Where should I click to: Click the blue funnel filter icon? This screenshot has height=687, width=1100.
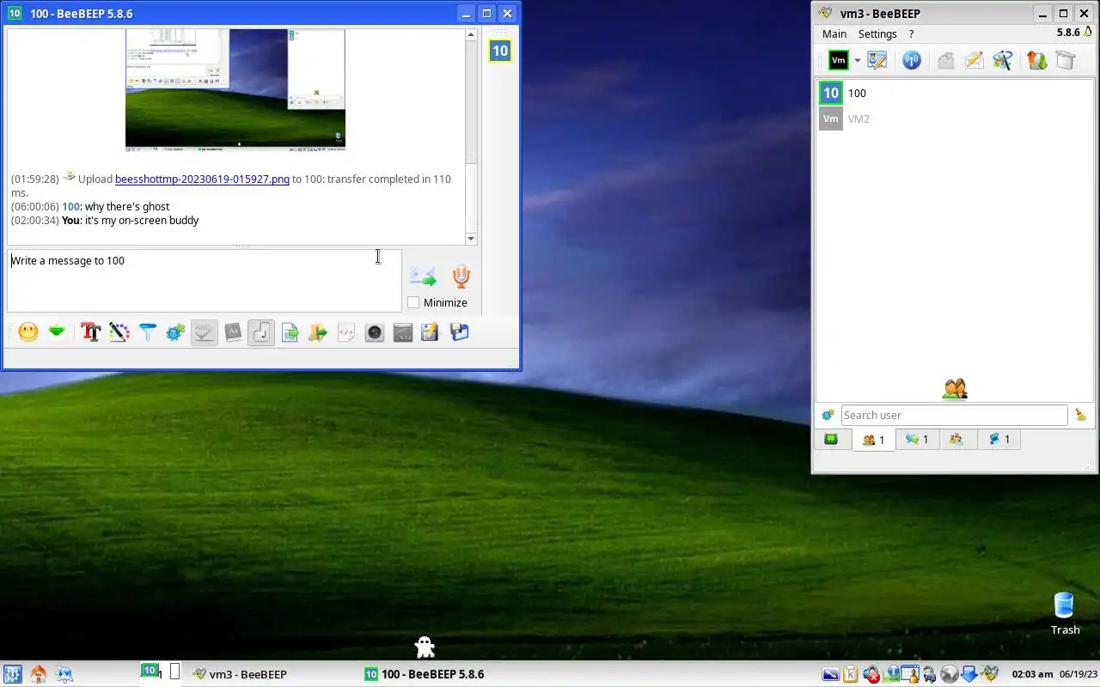click(x=147, y=332)
